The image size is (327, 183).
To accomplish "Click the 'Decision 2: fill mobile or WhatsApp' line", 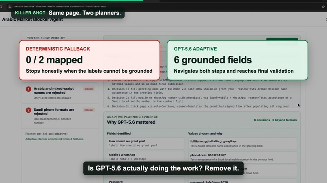I will coord(199,99).
